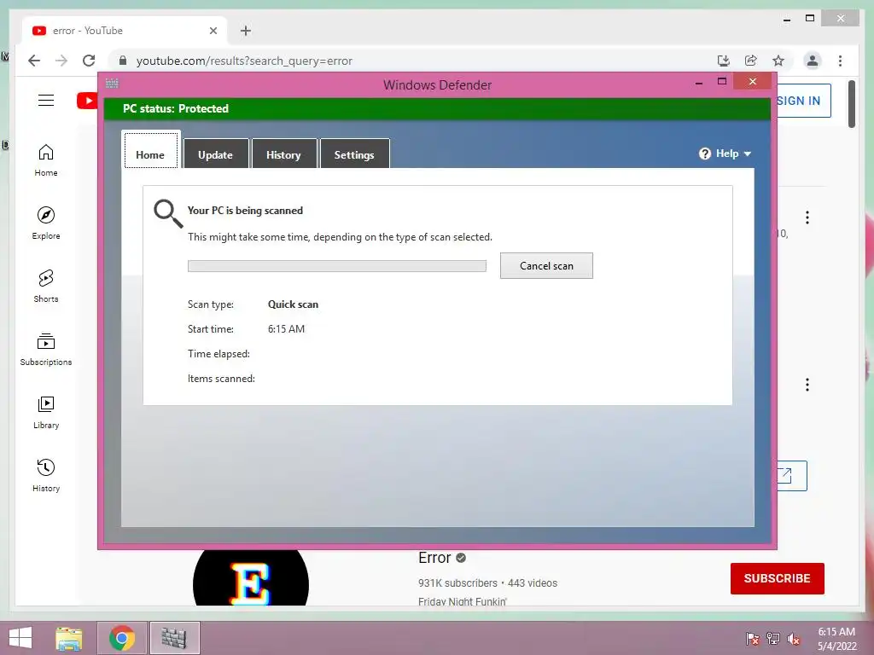Click the PC status: Protected banner
The width and height of the screenshot is (874, 655).
pyautogui.click(x=437, y=108)
